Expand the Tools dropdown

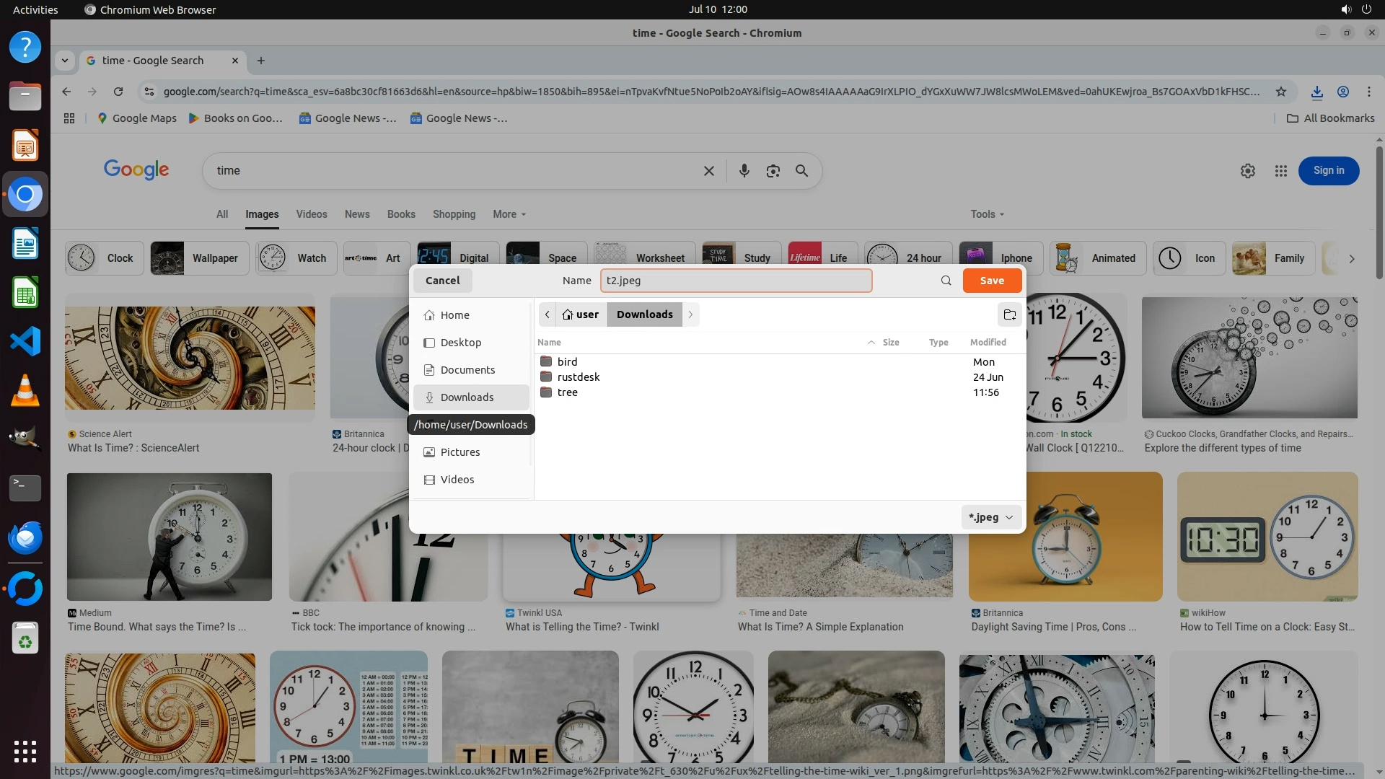986,214
